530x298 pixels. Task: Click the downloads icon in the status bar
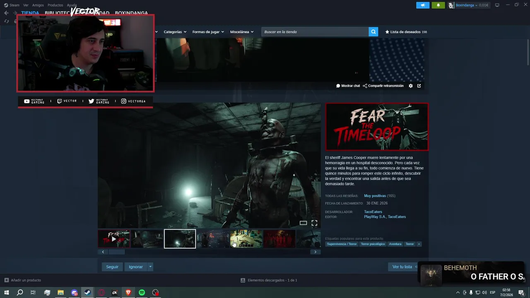(243, 280)
